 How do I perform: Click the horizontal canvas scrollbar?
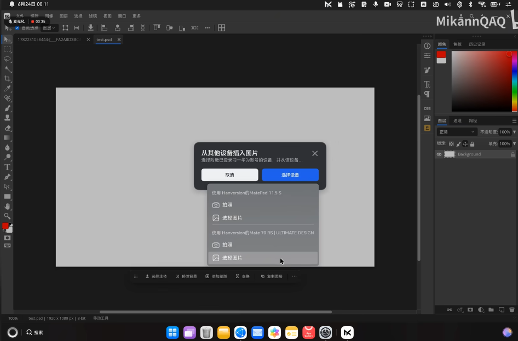[x=216, y=311]
